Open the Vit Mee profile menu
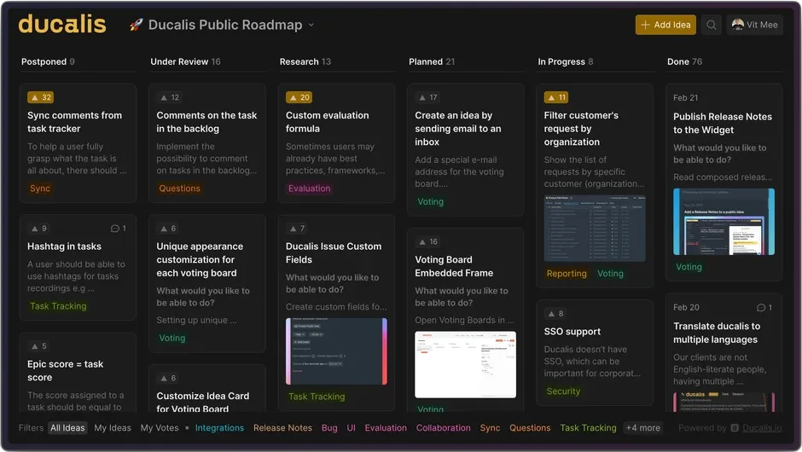 tap(755, 25)
